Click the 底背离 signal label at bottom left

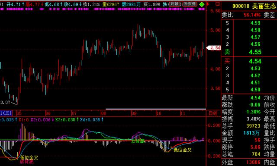(x=27, y=162)
